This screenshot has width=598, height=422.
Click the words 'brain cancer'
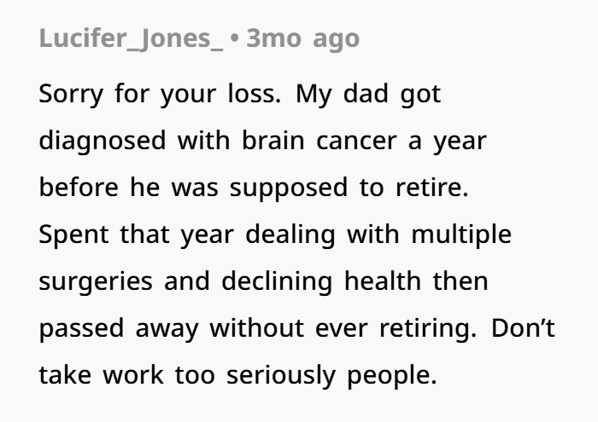coord(320,141)
